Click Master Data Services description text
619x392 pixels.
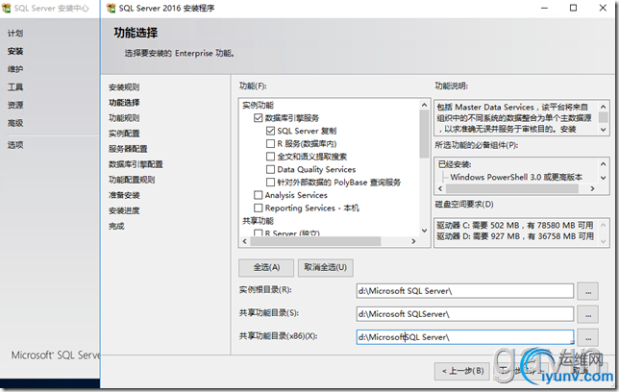[x=514, y=117]
